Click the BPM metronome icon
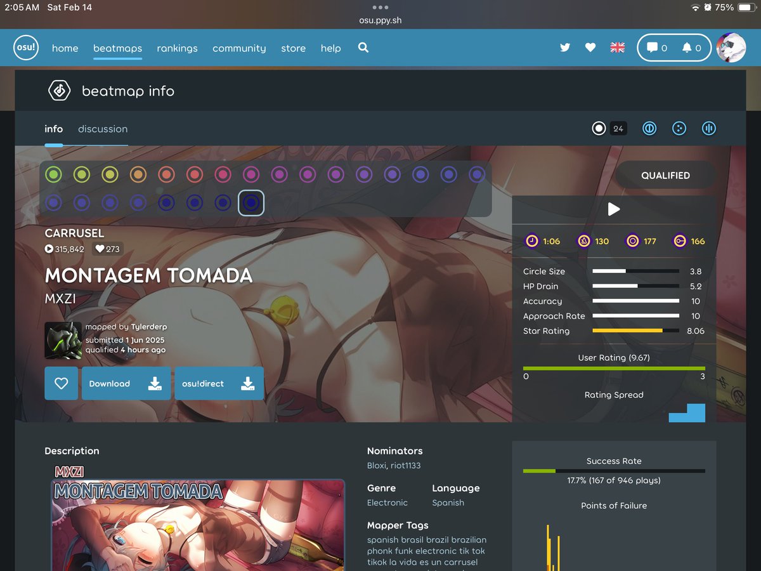Viewport: 761px width, 571px height. coord(583,241)
